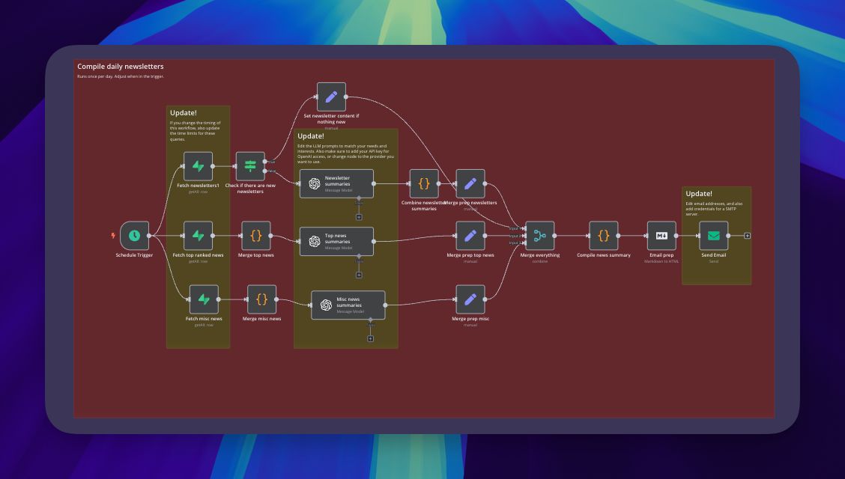Open 'Set newsletter content if nothing new' node

tap(331, 97)
